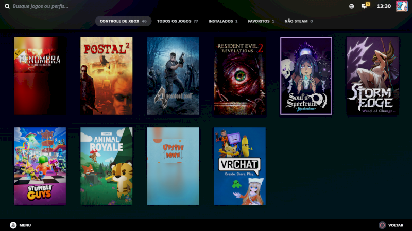The image size is (412, 231).
Task: Click the circle button icon for Voltar
Action: point(382,225)
